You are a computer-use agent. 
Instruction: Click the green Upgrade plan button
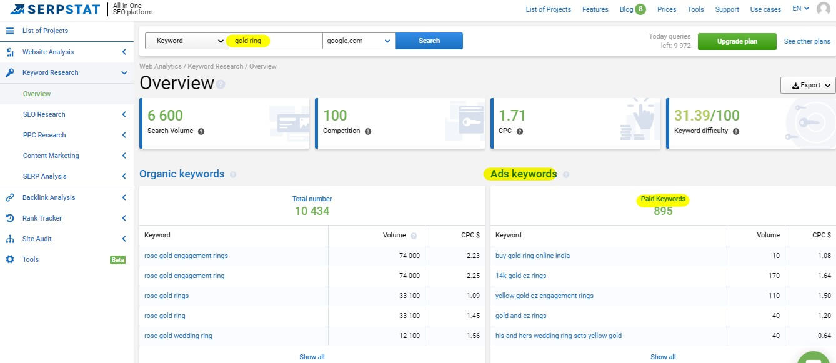(737, 41)
